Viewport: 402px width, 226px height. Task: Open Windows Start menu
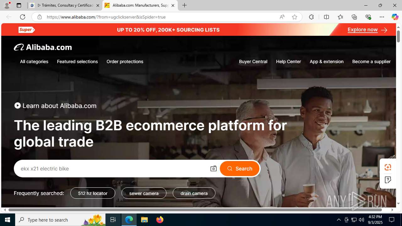[x=8, y=220]
